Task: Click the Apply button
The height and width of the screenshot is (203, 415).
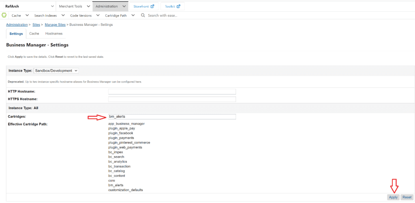Action: pos(393,197)
